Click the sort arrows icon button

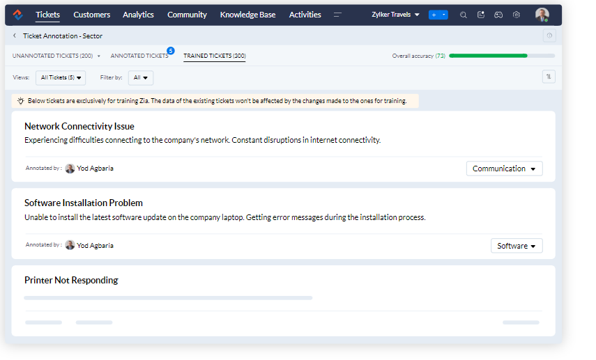[549, 77]
